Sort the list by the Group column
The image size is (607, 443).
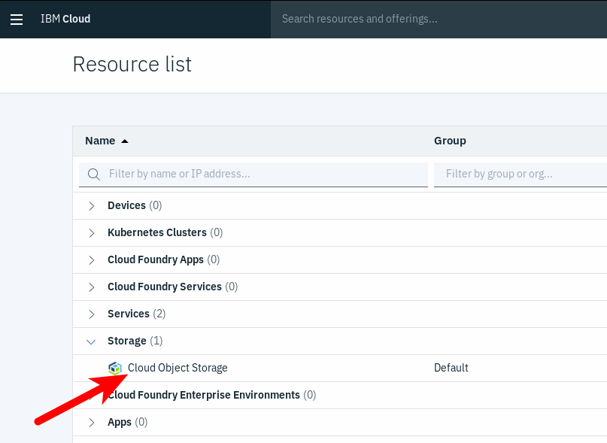click(x=450, y=141)
